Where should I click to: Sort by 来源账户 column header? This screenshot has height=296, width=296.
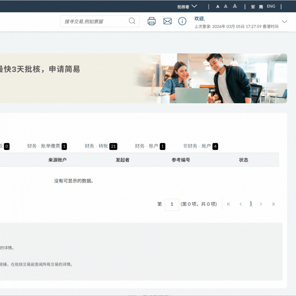click(58, 160)
